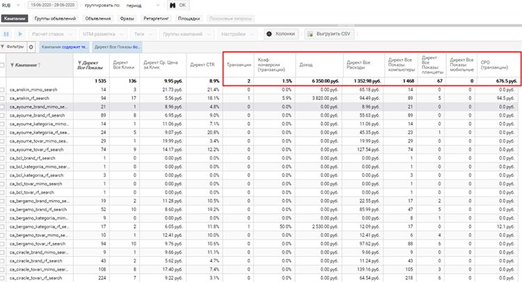The width and height of the screenshot is (522, 282).
Task: Switch to Ретаргетинг tab
Action: pyautogui.click(x=156, y=19)
